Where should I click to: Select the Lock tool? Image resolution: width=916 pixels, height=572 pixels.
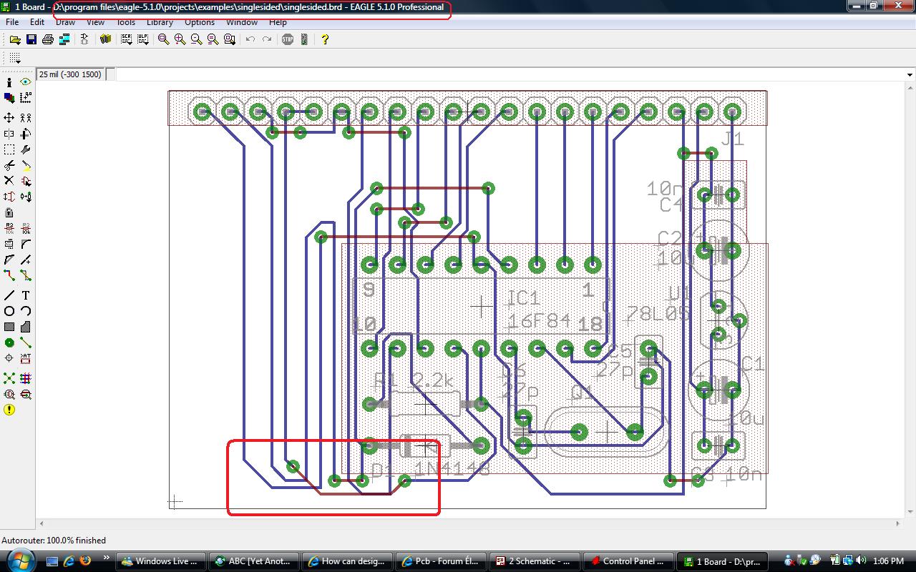[x=9, y=212]
